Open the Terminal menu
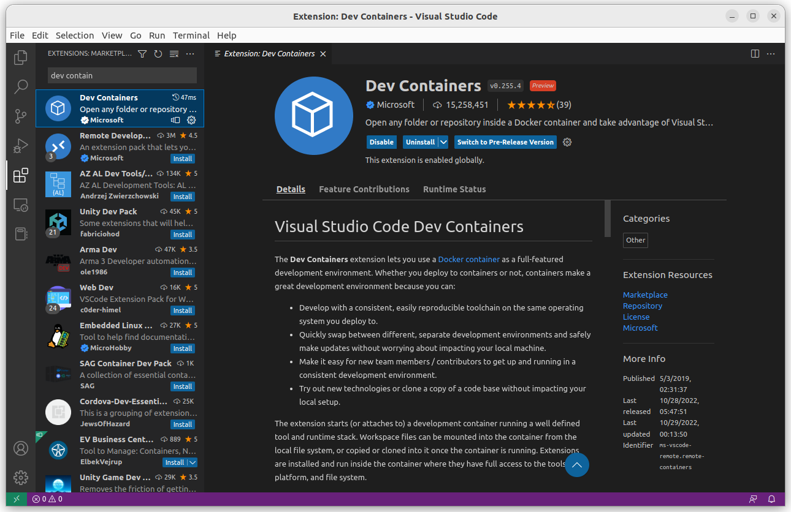 coord(191,36)
